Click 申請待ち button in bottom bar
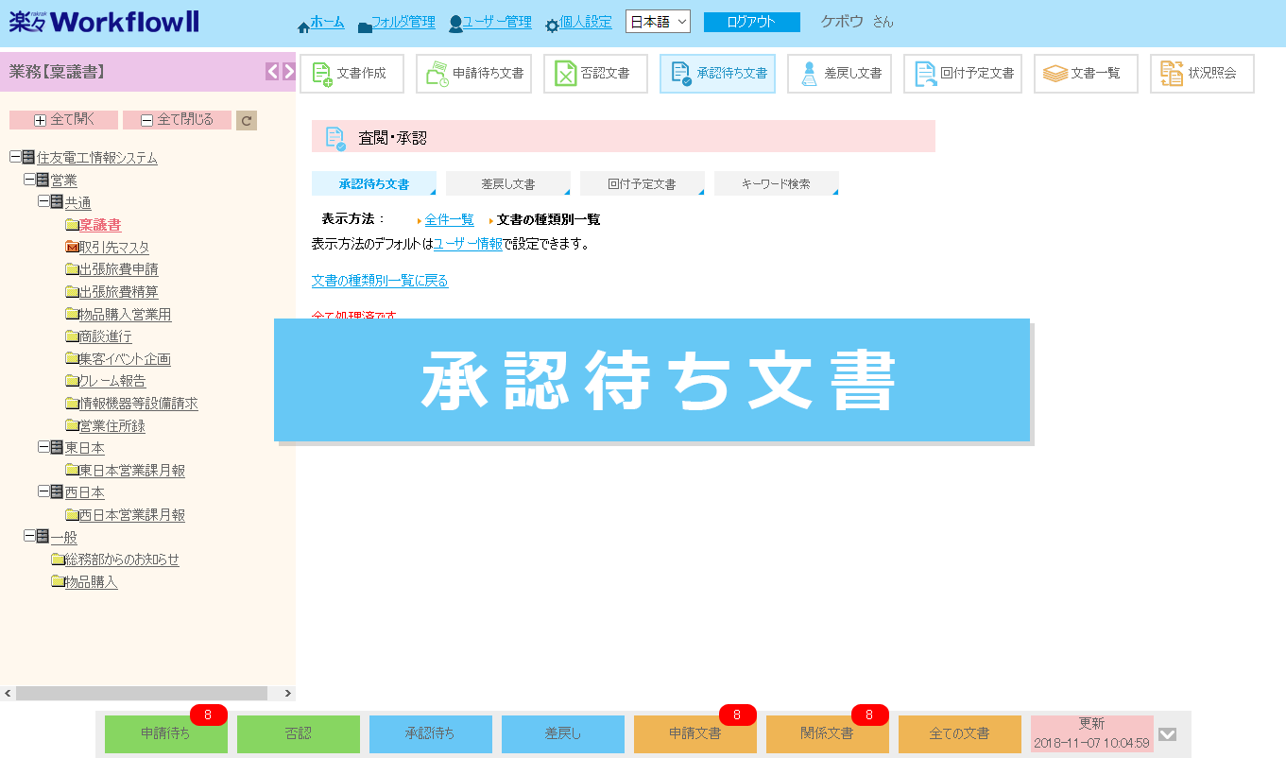Viewport: 1286px width, 758px height. [166, 733]
